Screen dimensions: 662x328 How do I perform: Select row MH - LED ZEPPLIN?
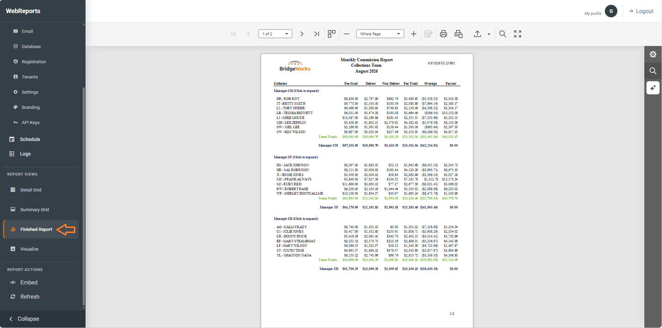pos(367,122)
